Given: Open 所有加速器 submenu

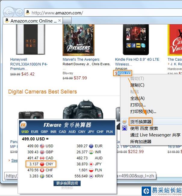Looking at the screenshot, I should pos(141,142).
